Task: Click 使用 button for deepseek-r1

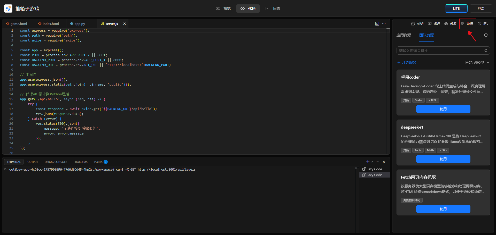Action: click(x=443, y=159)
